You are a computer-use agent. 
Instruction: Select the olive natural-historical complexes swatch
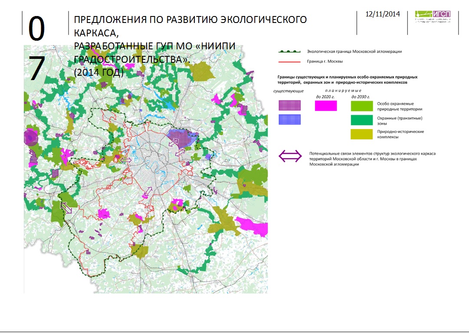coord(362,134)
